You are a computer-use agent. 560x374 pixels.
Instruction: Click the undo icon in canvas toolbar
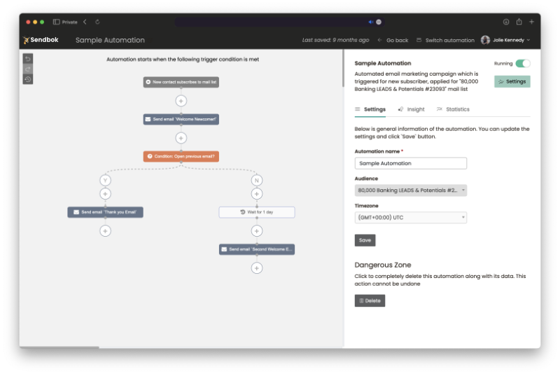(x=27, y=59)
